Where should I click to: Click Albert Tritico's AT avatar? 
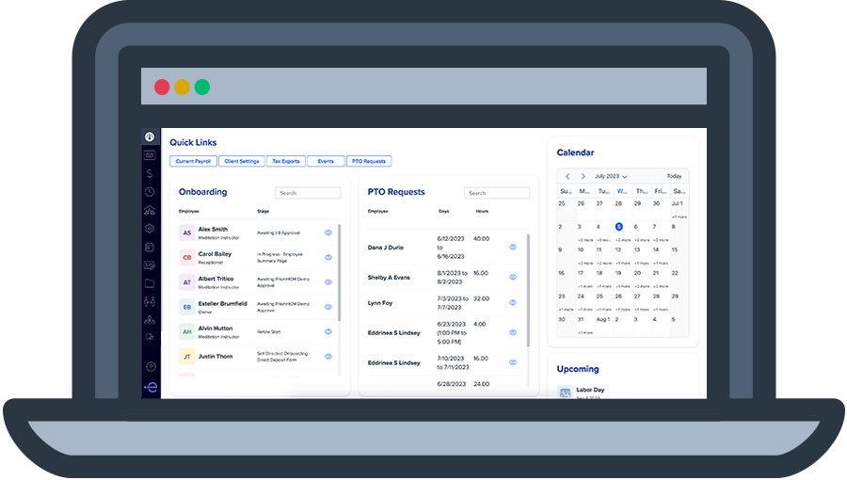(x=187, y=282)
